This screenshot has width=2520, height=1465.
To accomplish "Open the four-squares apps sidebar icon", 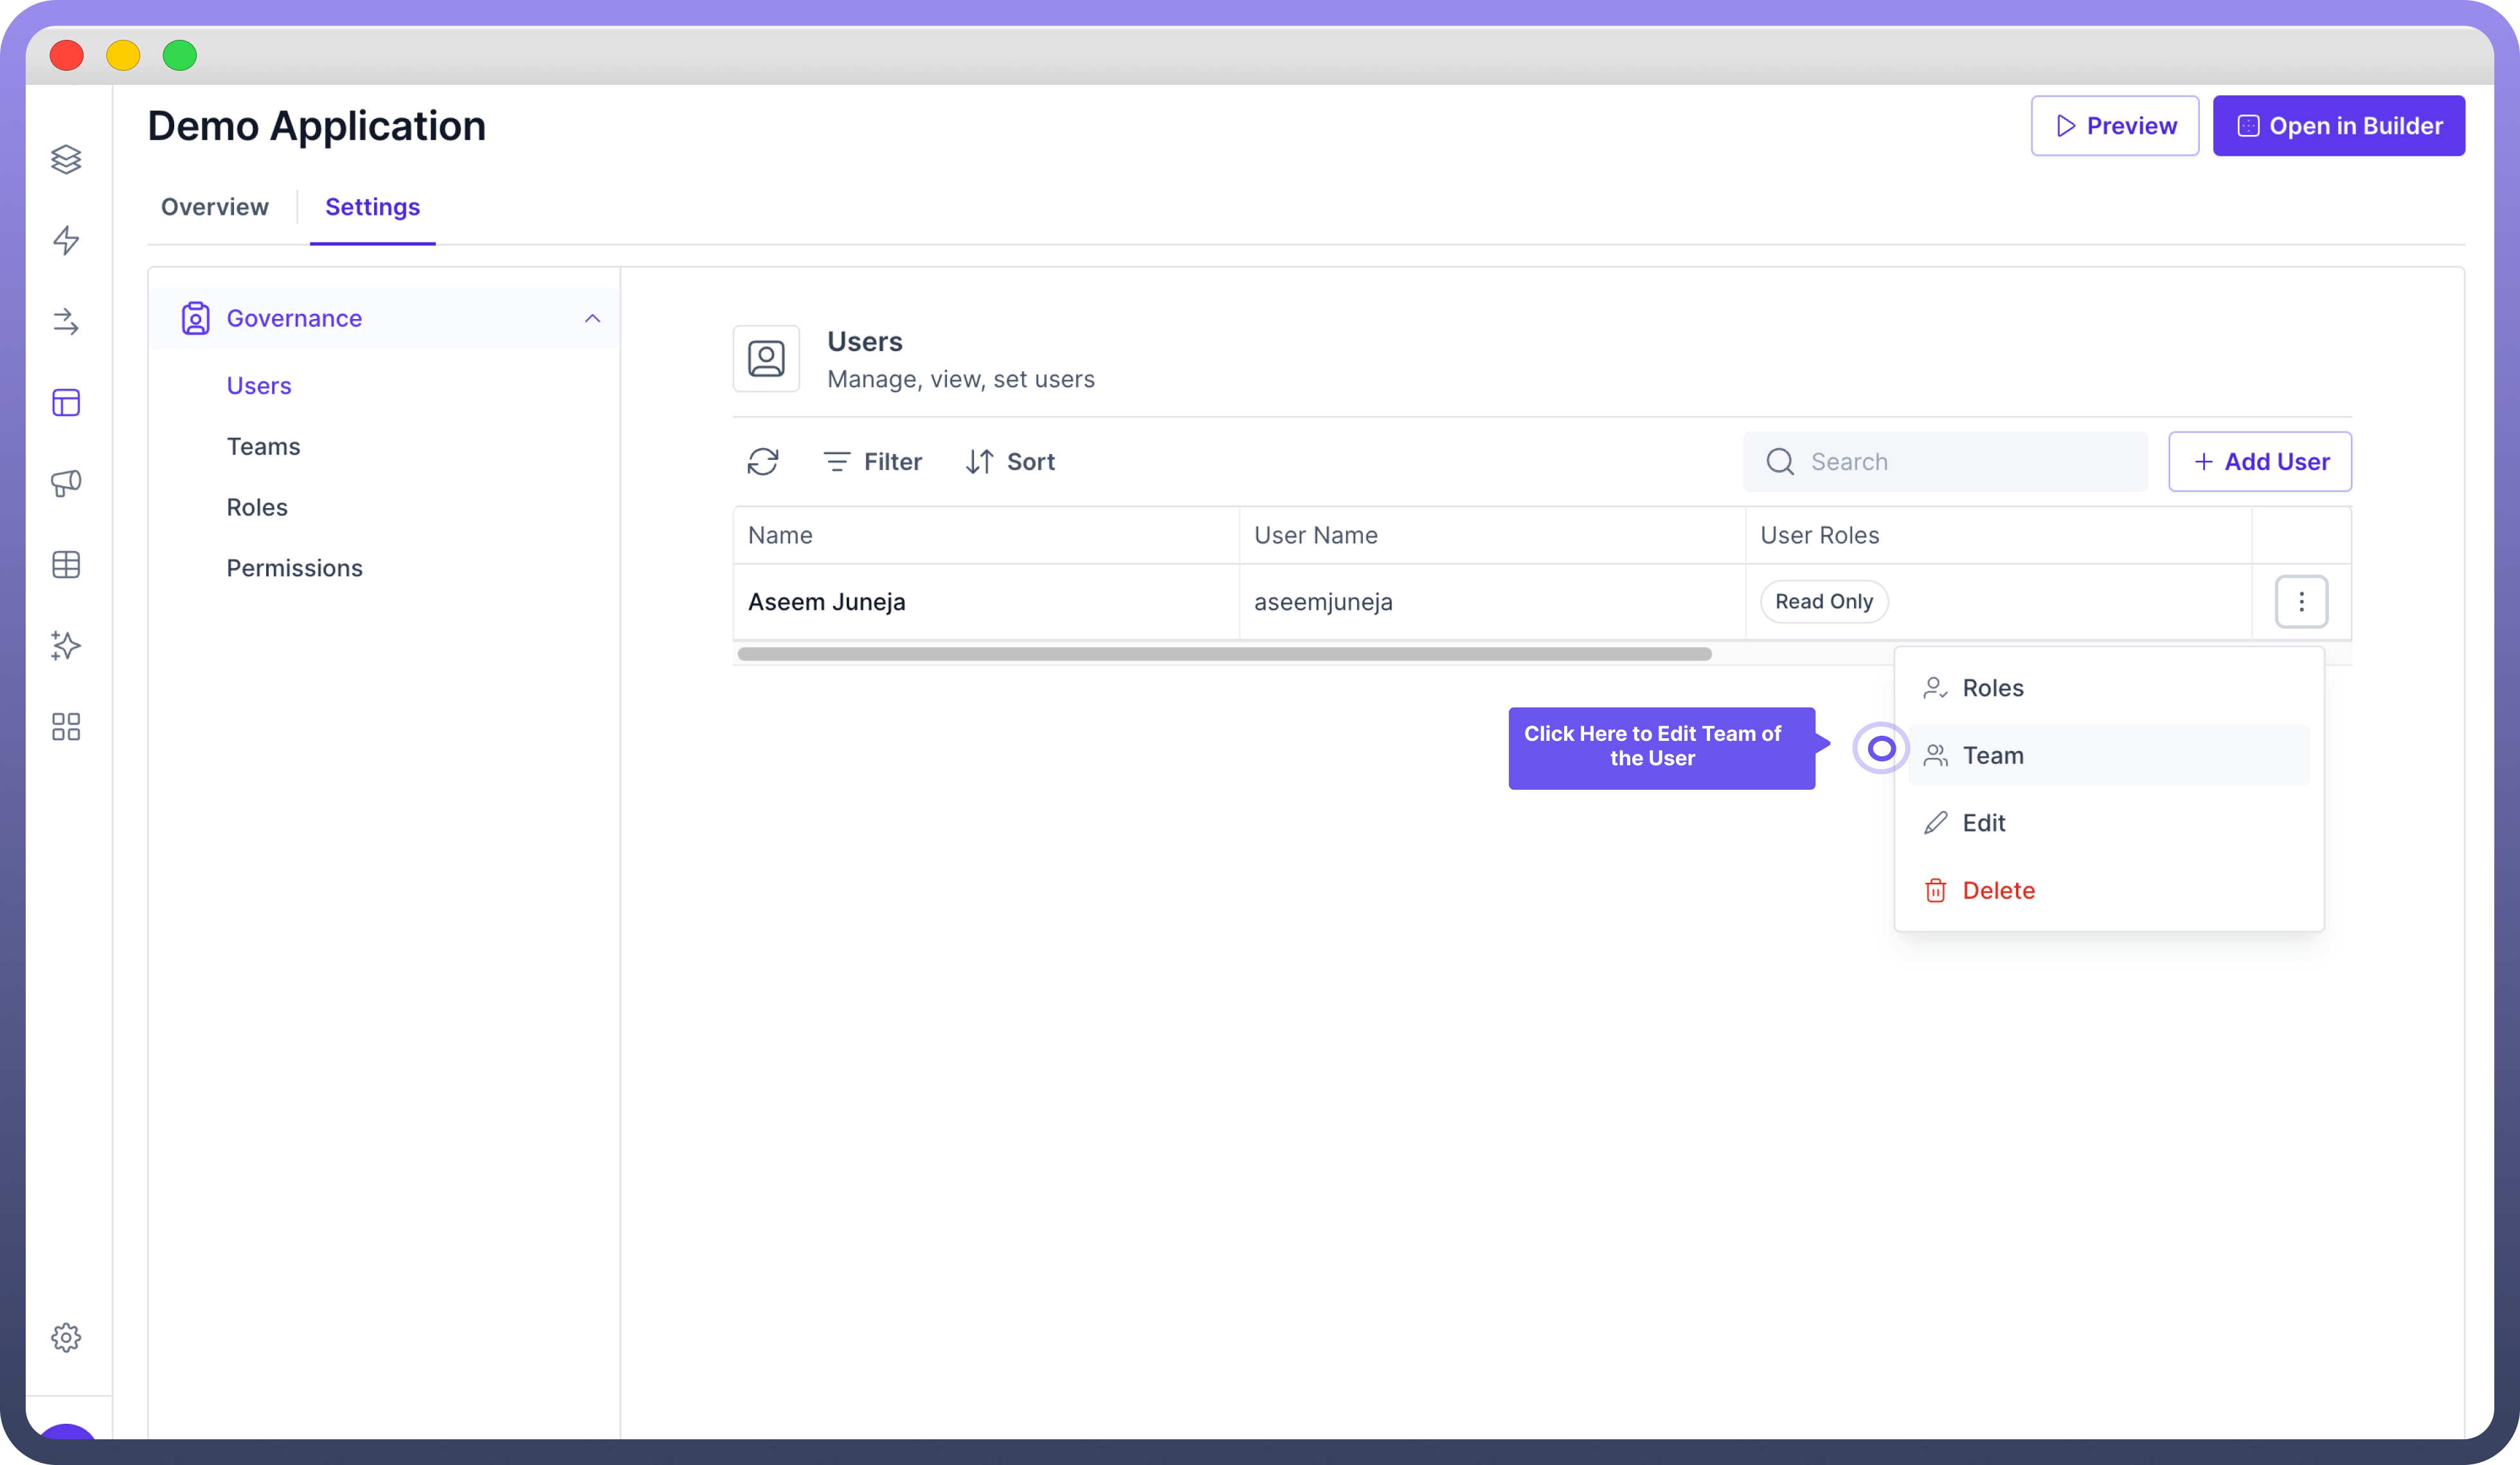I will pos(66,727).
